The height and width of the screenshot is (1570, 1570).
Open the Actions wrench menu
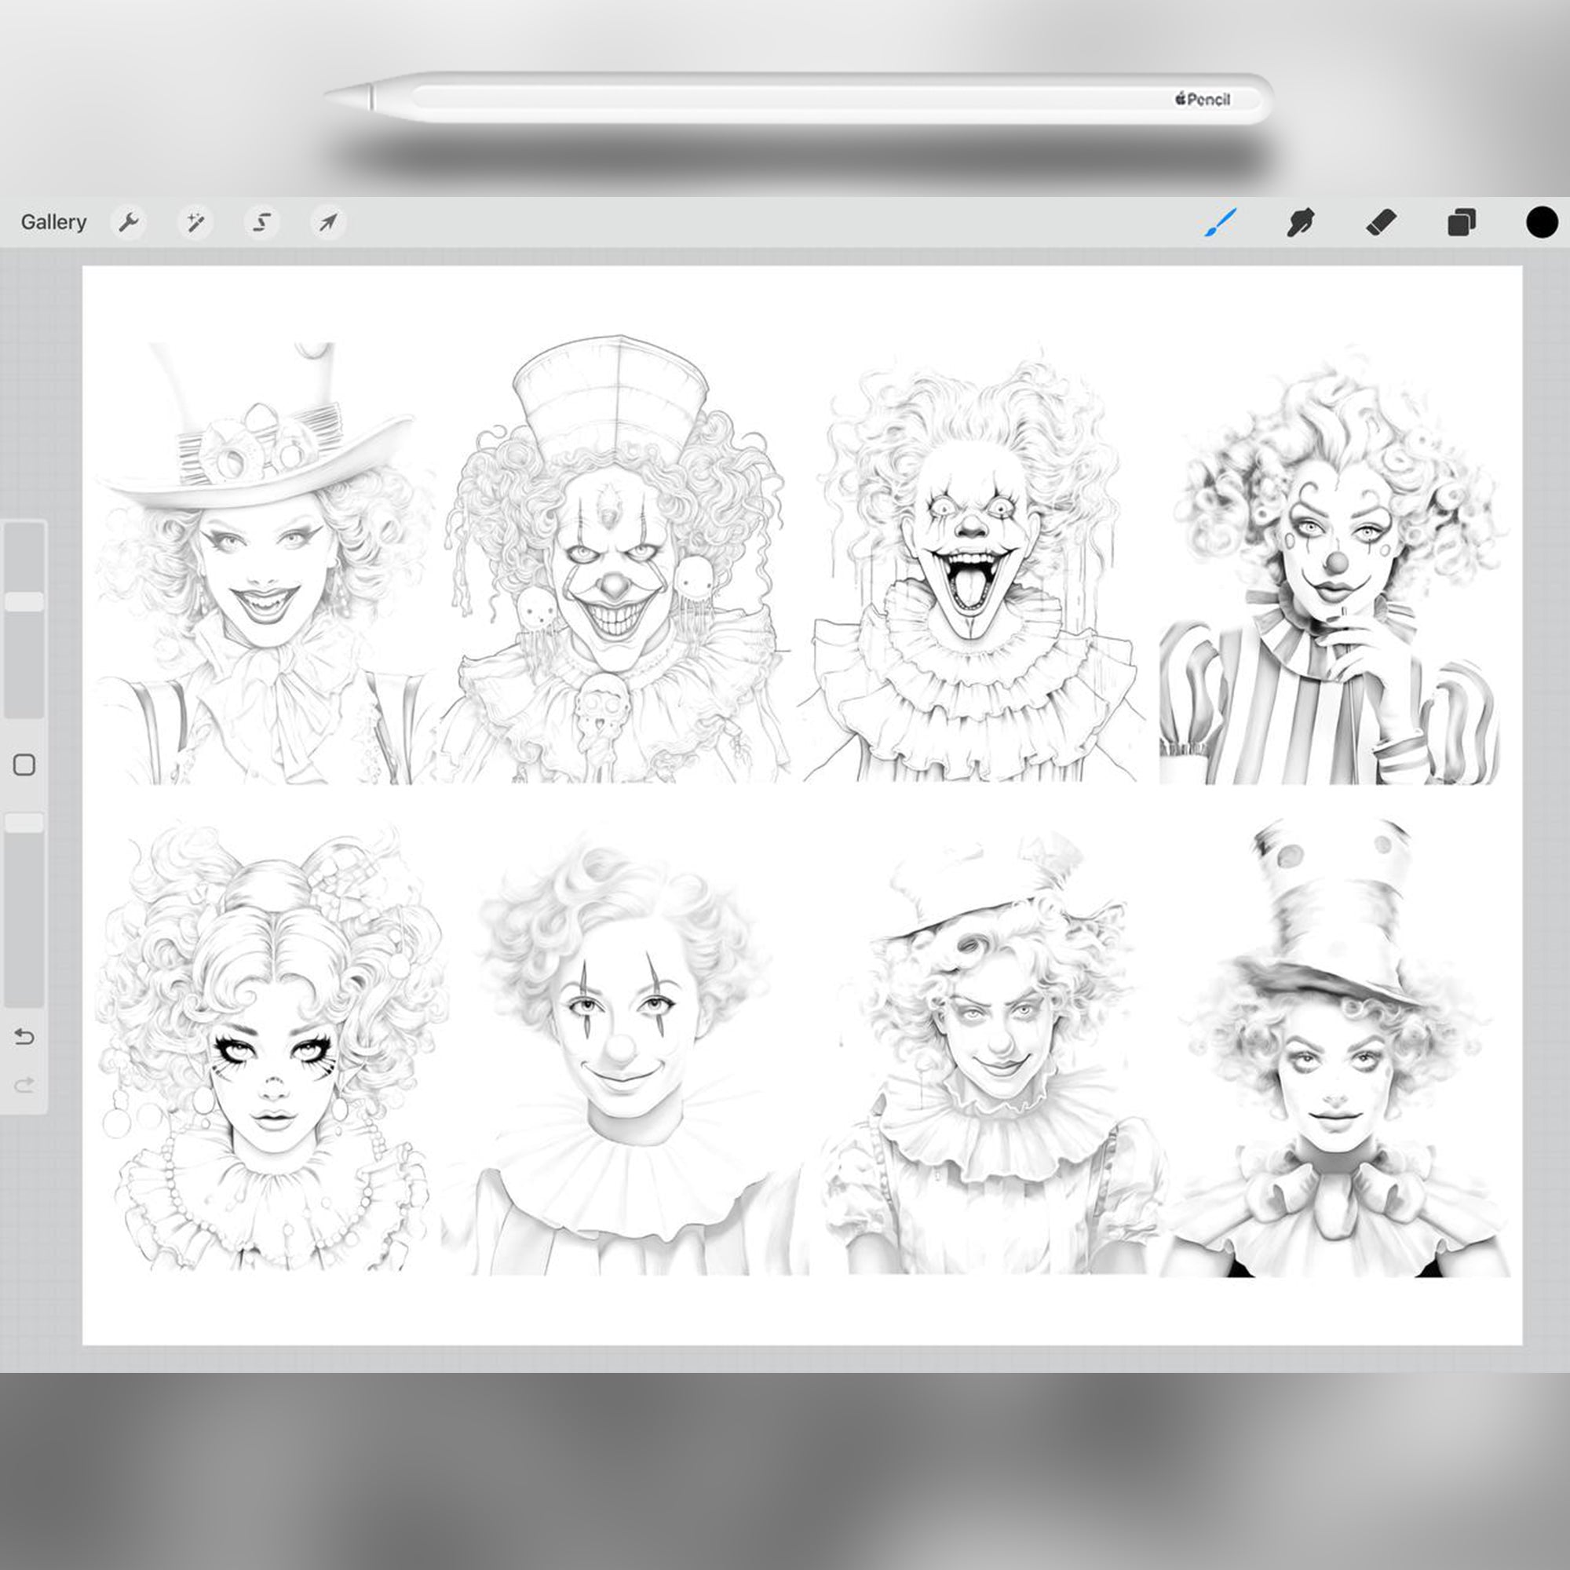coord(130,221)
